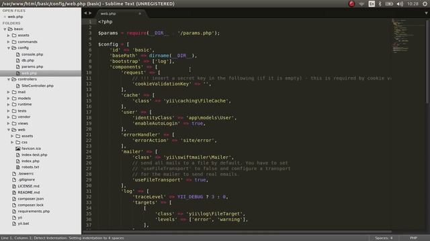The height and width of the screenshot is (241, 430).
Task: Collapse the basic root folder
Action: (x=5, y=29)
